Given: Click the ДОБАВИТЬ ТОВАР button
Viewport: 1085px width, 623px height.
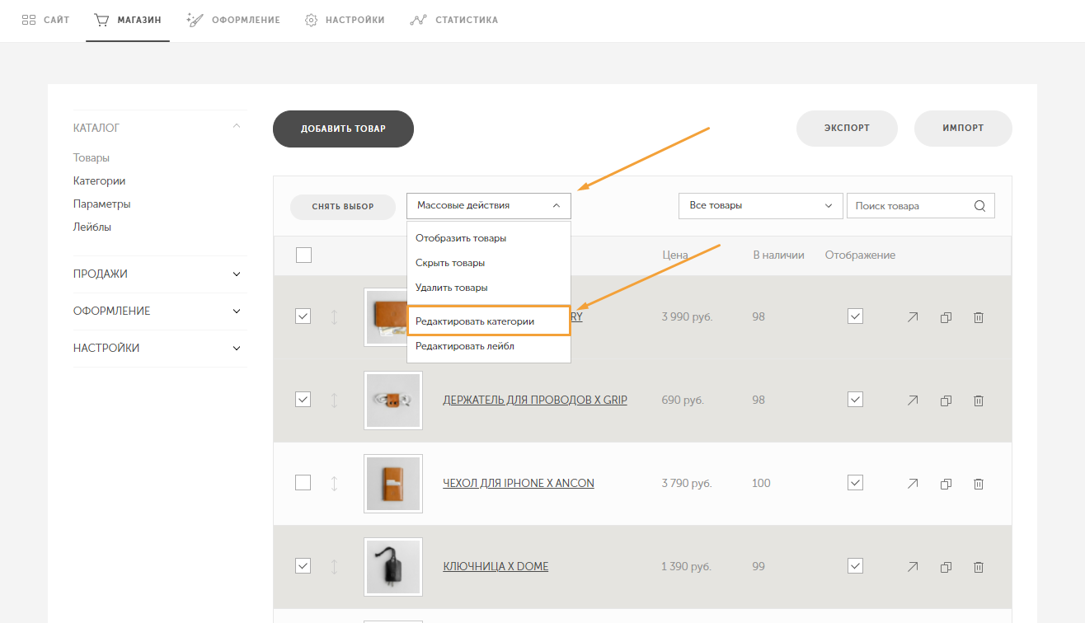Looking at the screenshot, I should pos(343,129).
